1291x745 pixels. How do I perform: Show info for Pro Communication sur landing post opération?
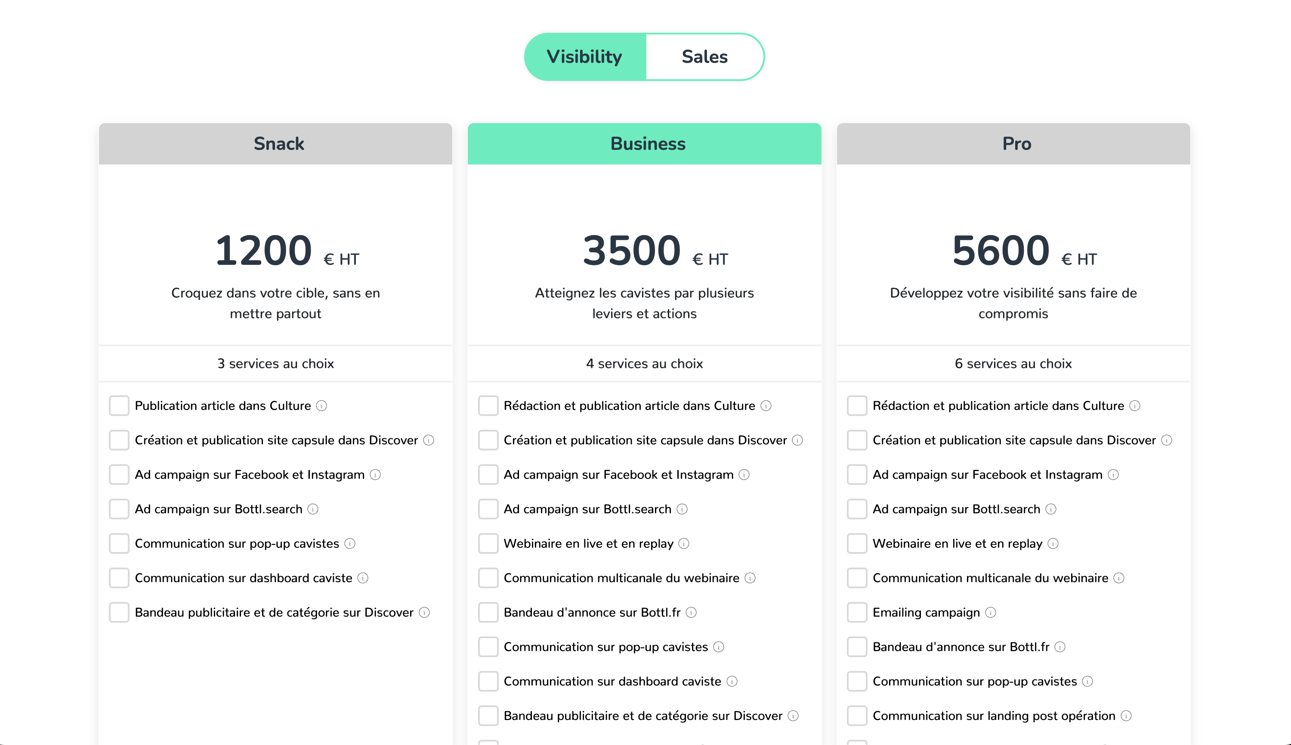pyautogui.click(x=1126, y=716)
